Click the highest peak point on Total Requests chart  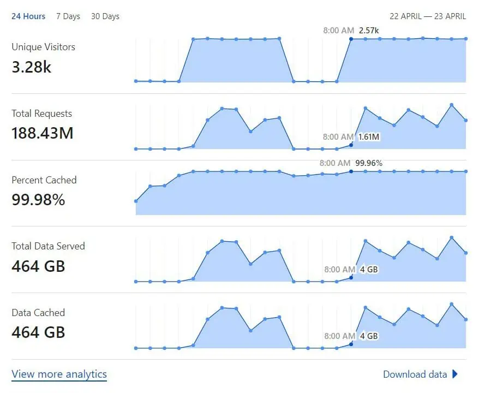452,105
